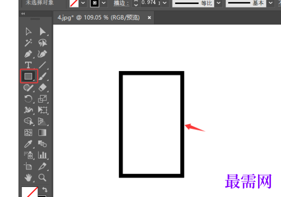
Task: Select the Line Segment tool
Action: coord(42,65)
